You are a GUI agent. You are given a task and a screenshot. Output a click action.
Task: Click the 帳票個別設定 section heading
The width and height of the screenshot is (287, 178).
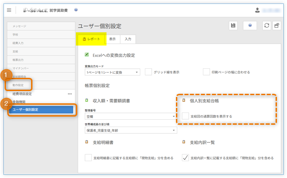pos(97,86)
